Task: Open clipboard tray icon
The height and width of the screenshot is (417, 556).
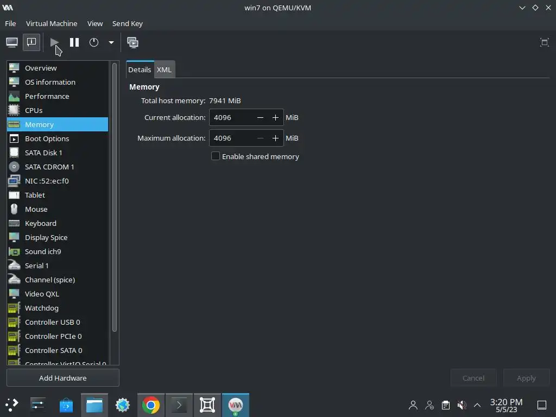Action: pos(446,405)
